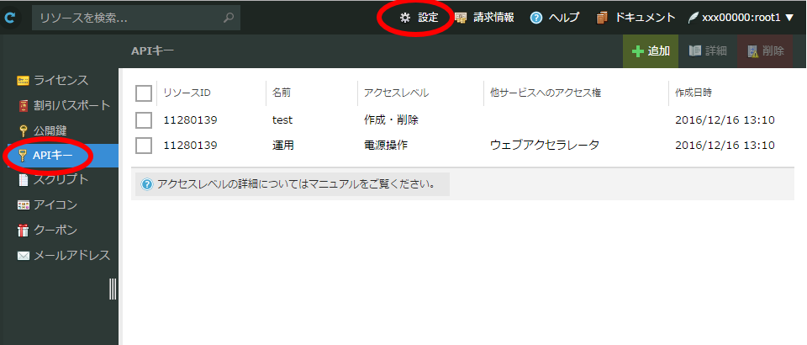Click 'ウェブアクセラレータ' cell
The height and width of the screenshot is (345, 807).
click(545, 146)
